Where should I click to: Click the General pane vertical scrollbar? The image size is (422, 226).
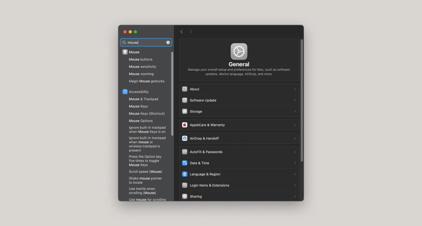click(302, 100)
